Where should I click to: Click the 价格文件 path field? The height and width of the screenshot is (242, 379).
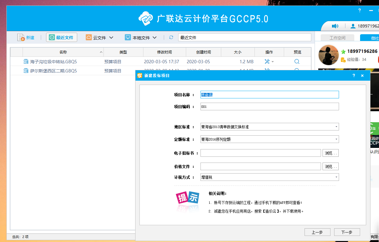(261, 167)
